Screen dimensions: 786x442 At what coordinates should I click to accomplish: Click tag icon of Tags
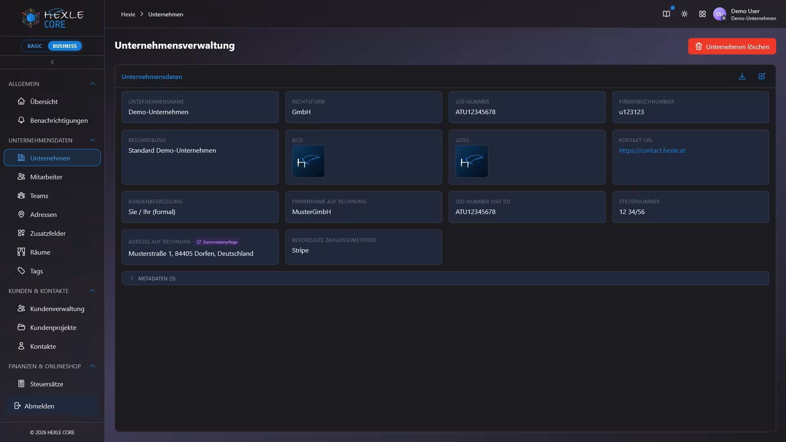(21, 271)
